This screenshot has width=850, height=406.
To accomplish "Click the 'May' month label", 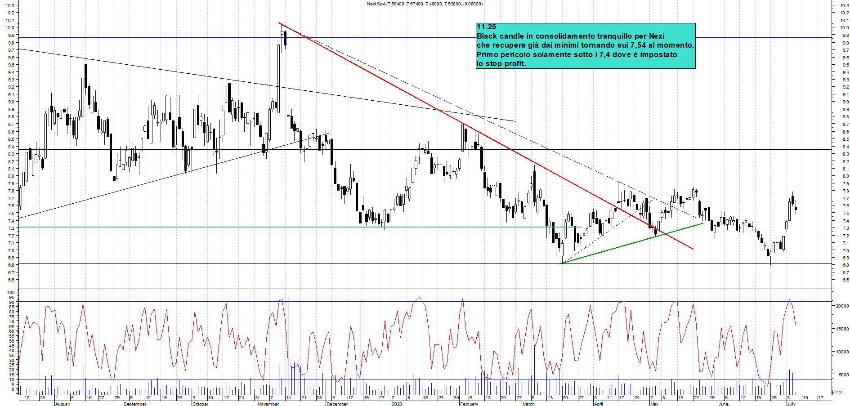I will tap(654, 404).
